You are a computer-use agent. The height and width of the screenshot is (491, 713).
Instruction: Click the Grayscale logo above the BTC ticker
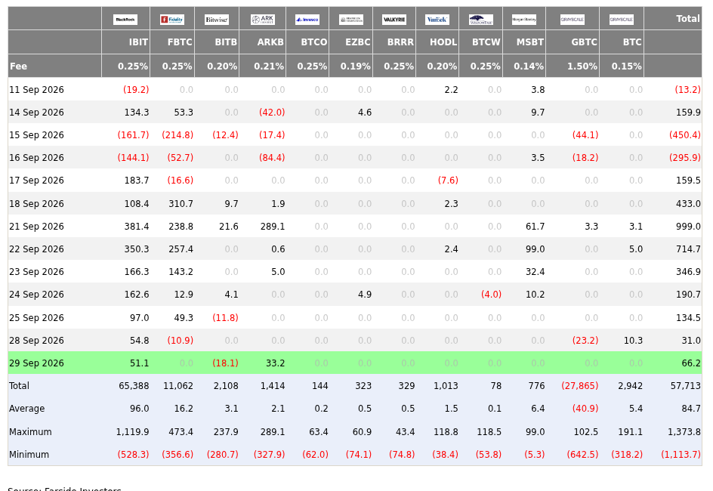[622, 20]
